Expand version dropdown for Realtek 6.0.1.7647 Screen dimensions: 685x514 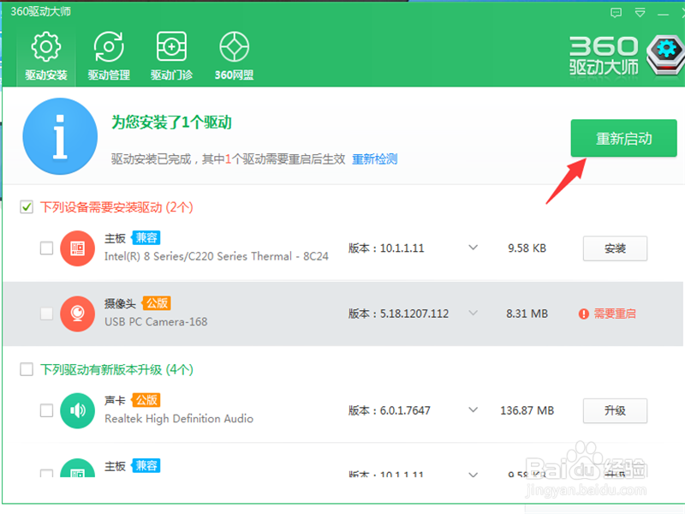coord(473,410)
